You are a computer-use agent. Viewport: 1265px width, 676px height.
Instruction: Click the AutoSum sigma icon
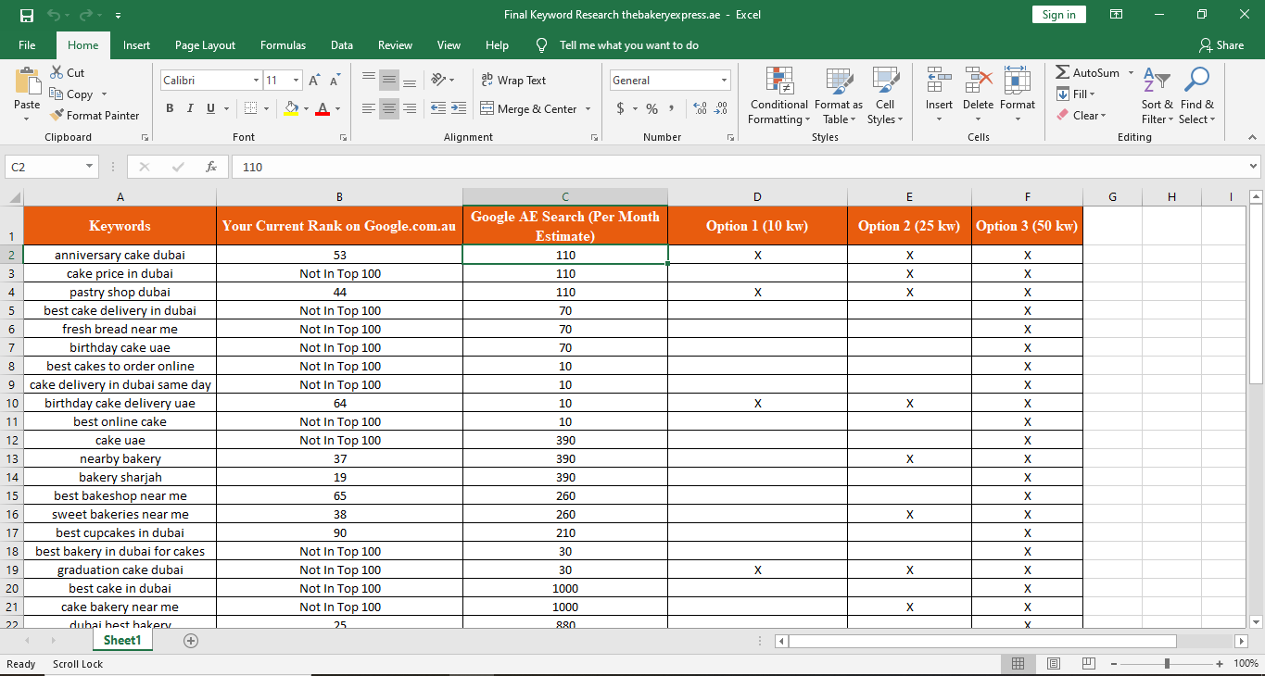point(1063,72)
